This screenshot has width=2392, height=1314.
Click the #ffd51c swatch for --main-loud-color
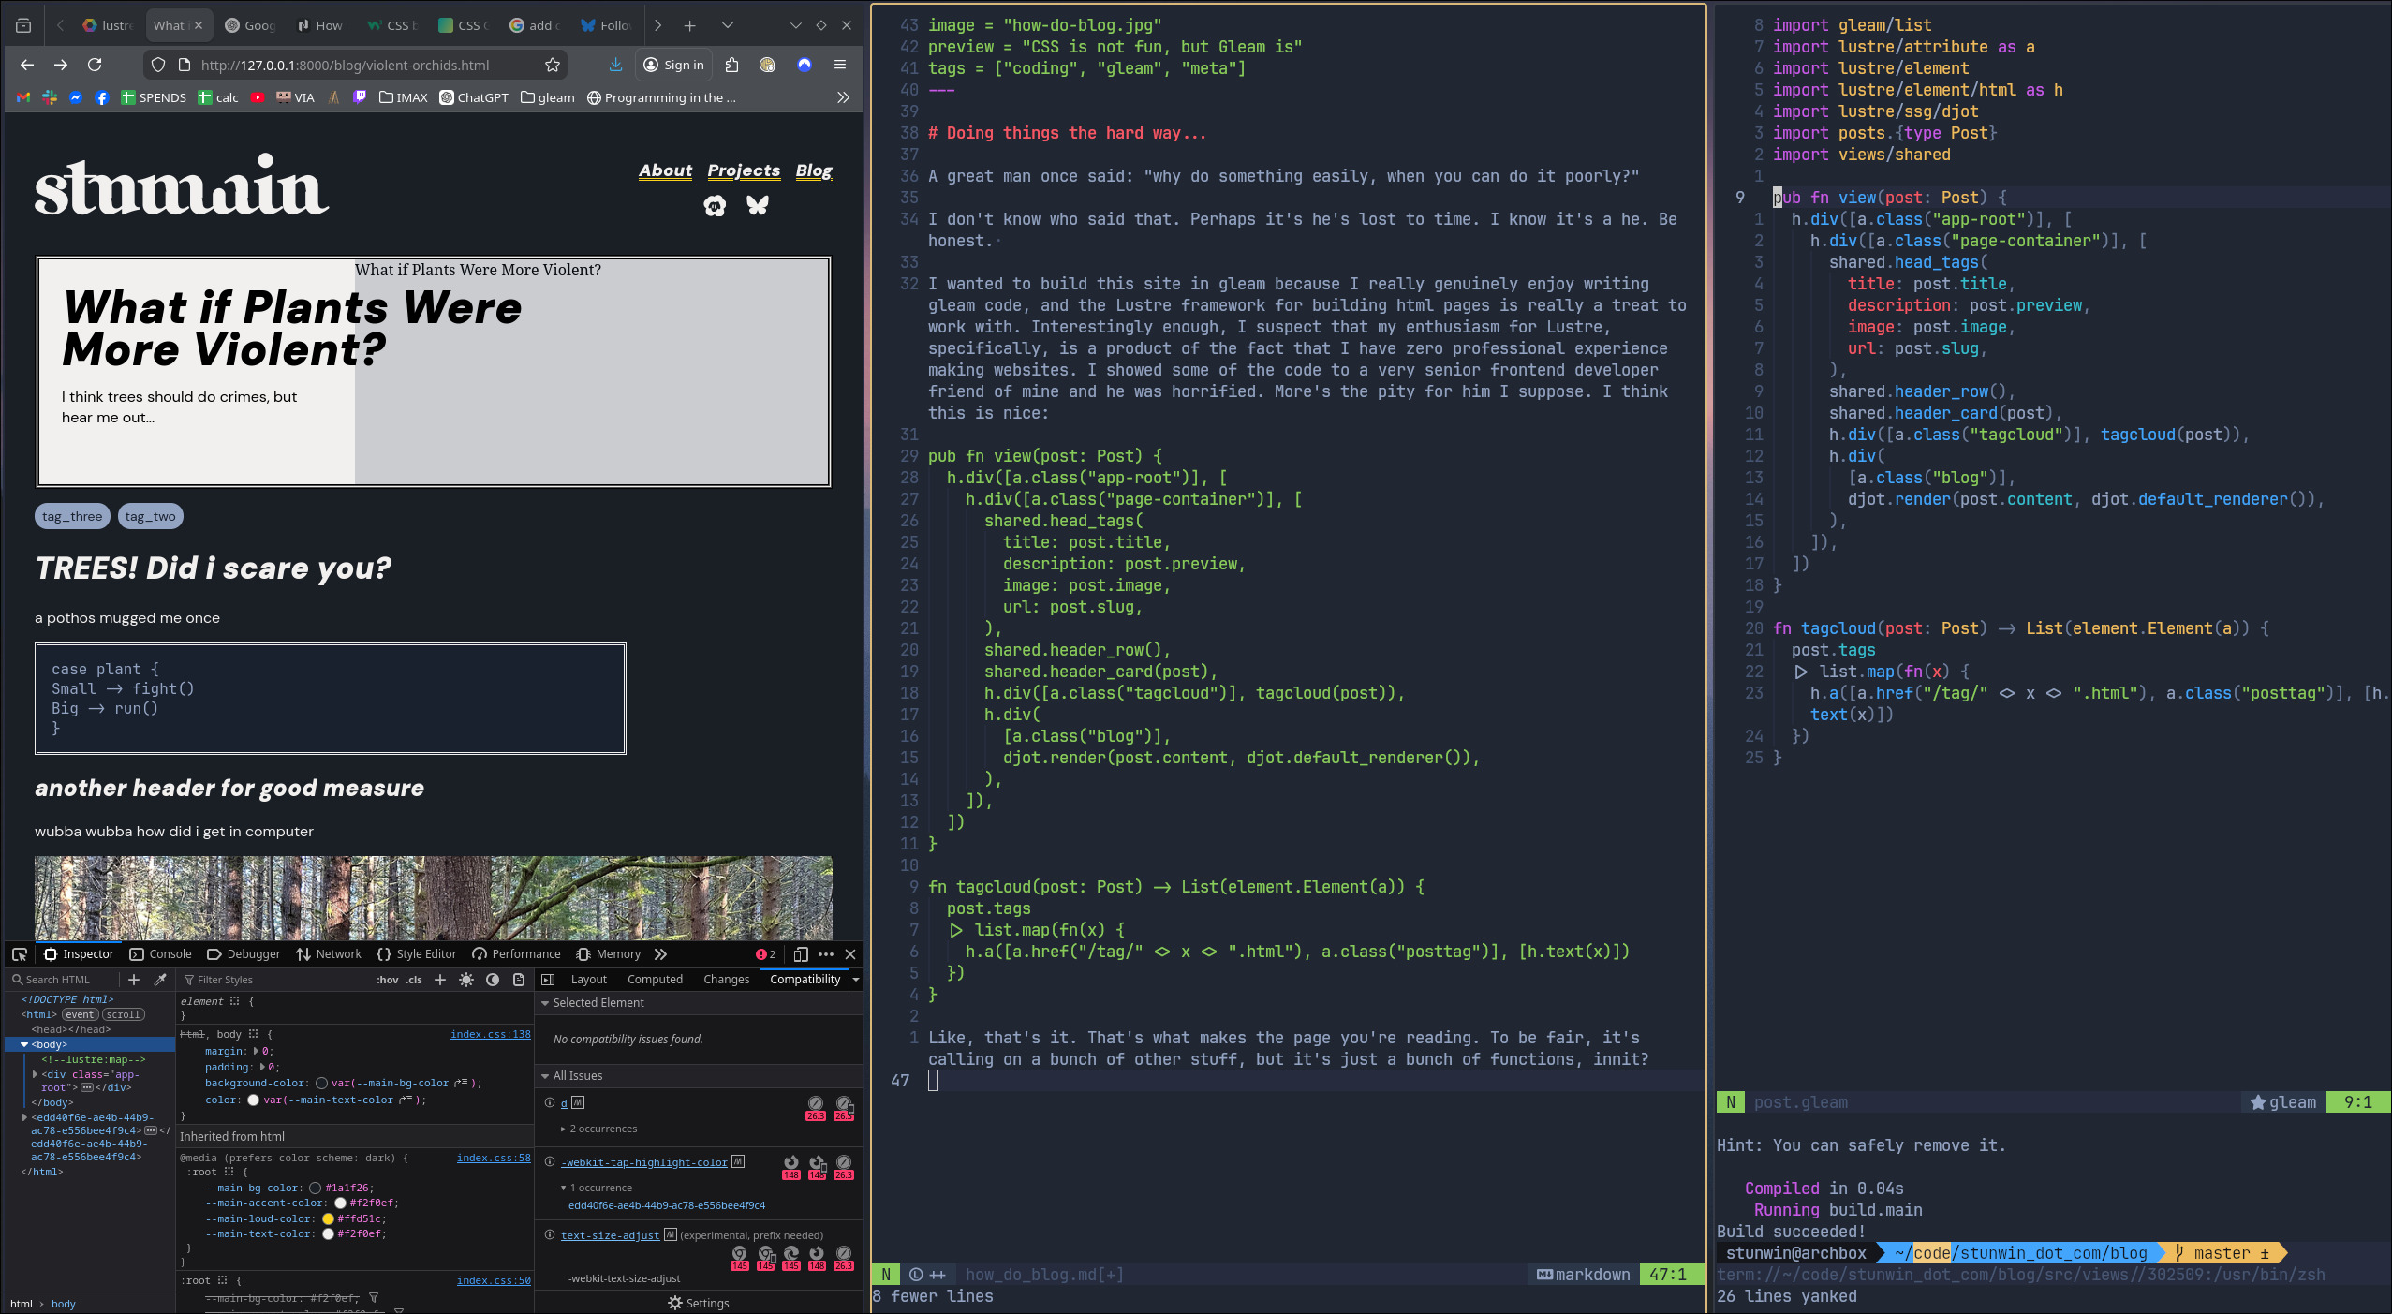tap(327, 1218)
